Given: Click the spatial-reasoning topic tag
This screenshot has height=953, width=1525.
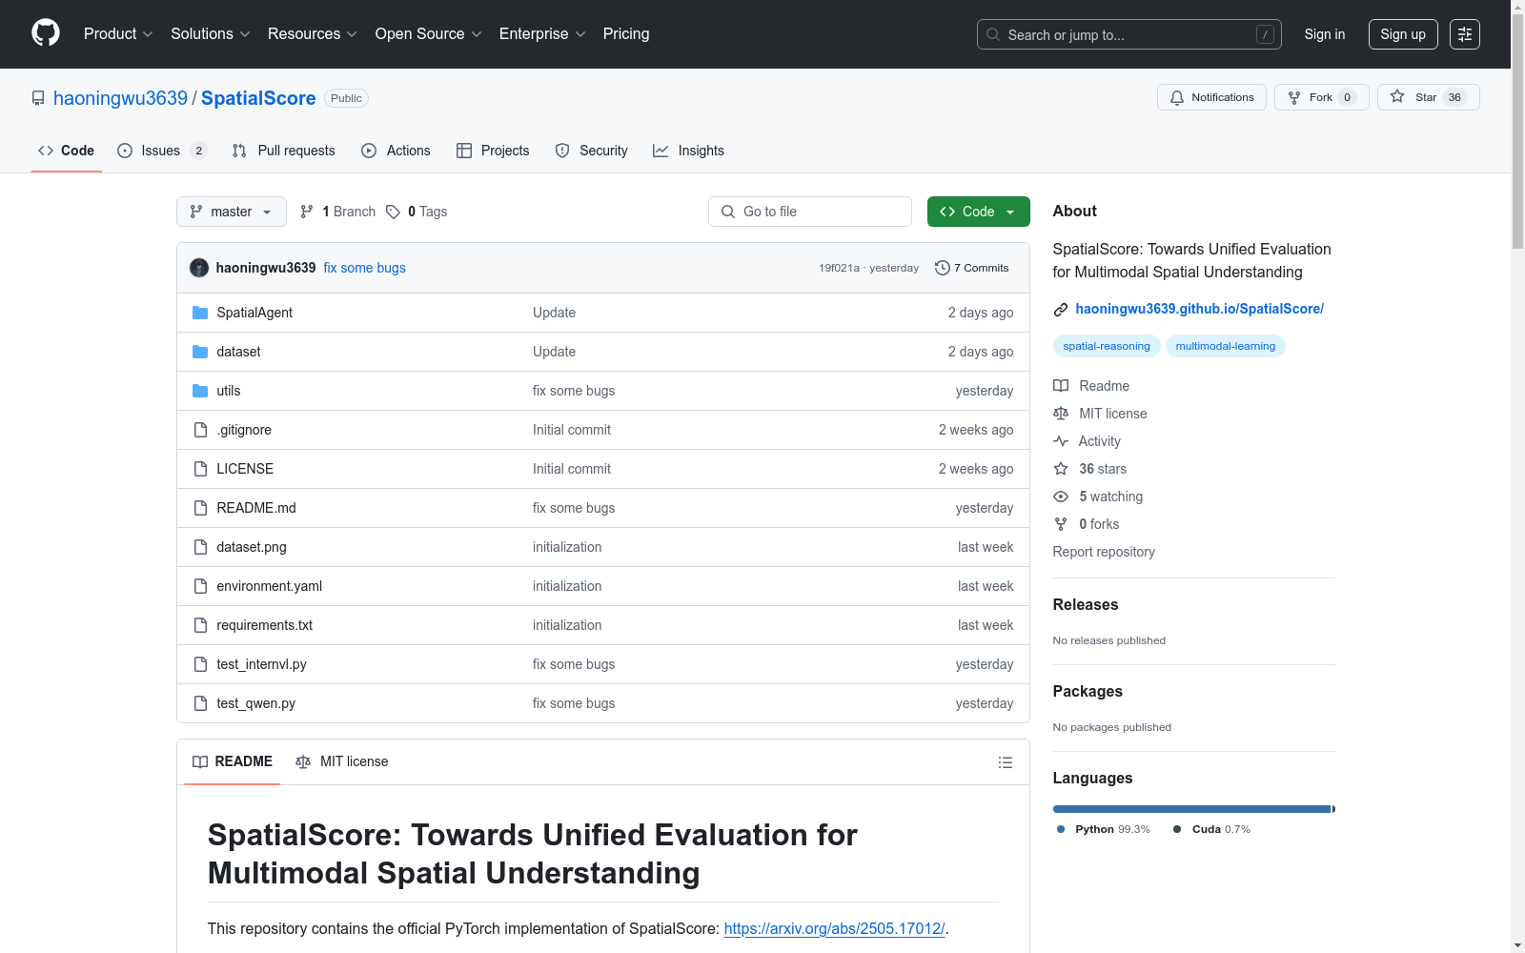Looking at the screenshot, I should pyautogui.click(x=1107, y=346).
